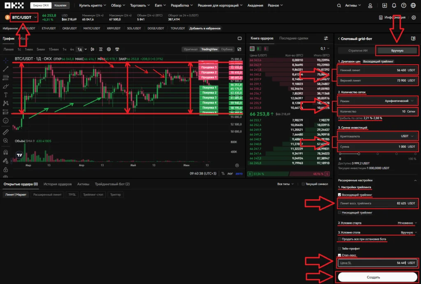Expand the Купить крипто menu
This screenshot has width=421, height=284.
pos(93,5)
